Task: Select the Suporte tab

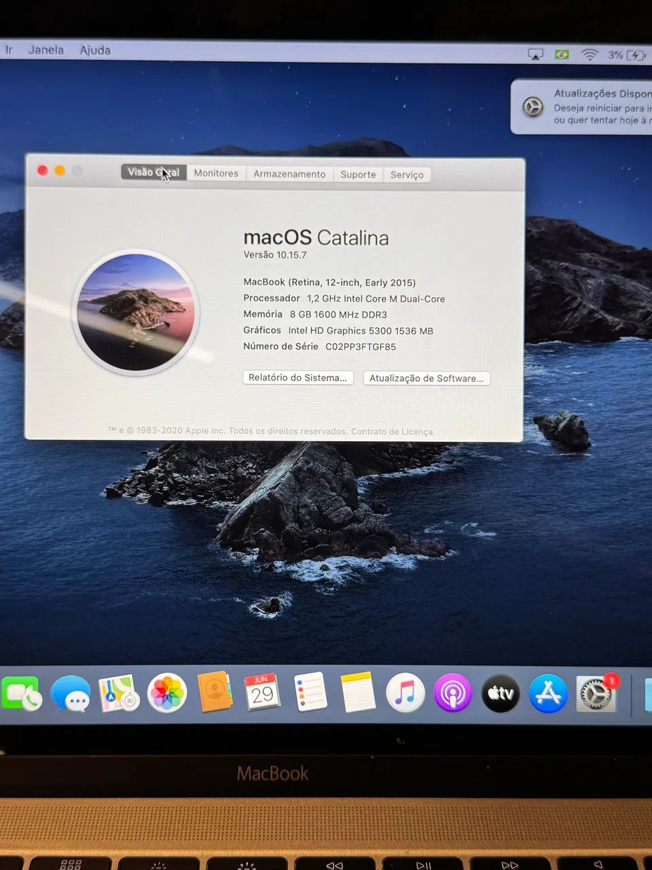Action: point(358,175)
